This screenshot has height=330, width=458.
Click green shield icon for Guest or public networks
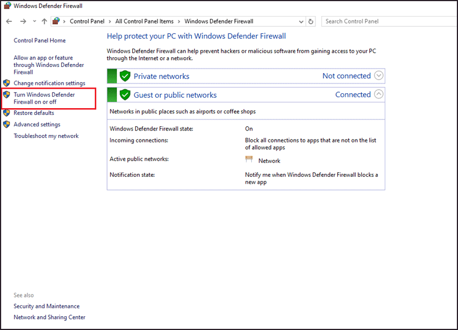[125, 95]
